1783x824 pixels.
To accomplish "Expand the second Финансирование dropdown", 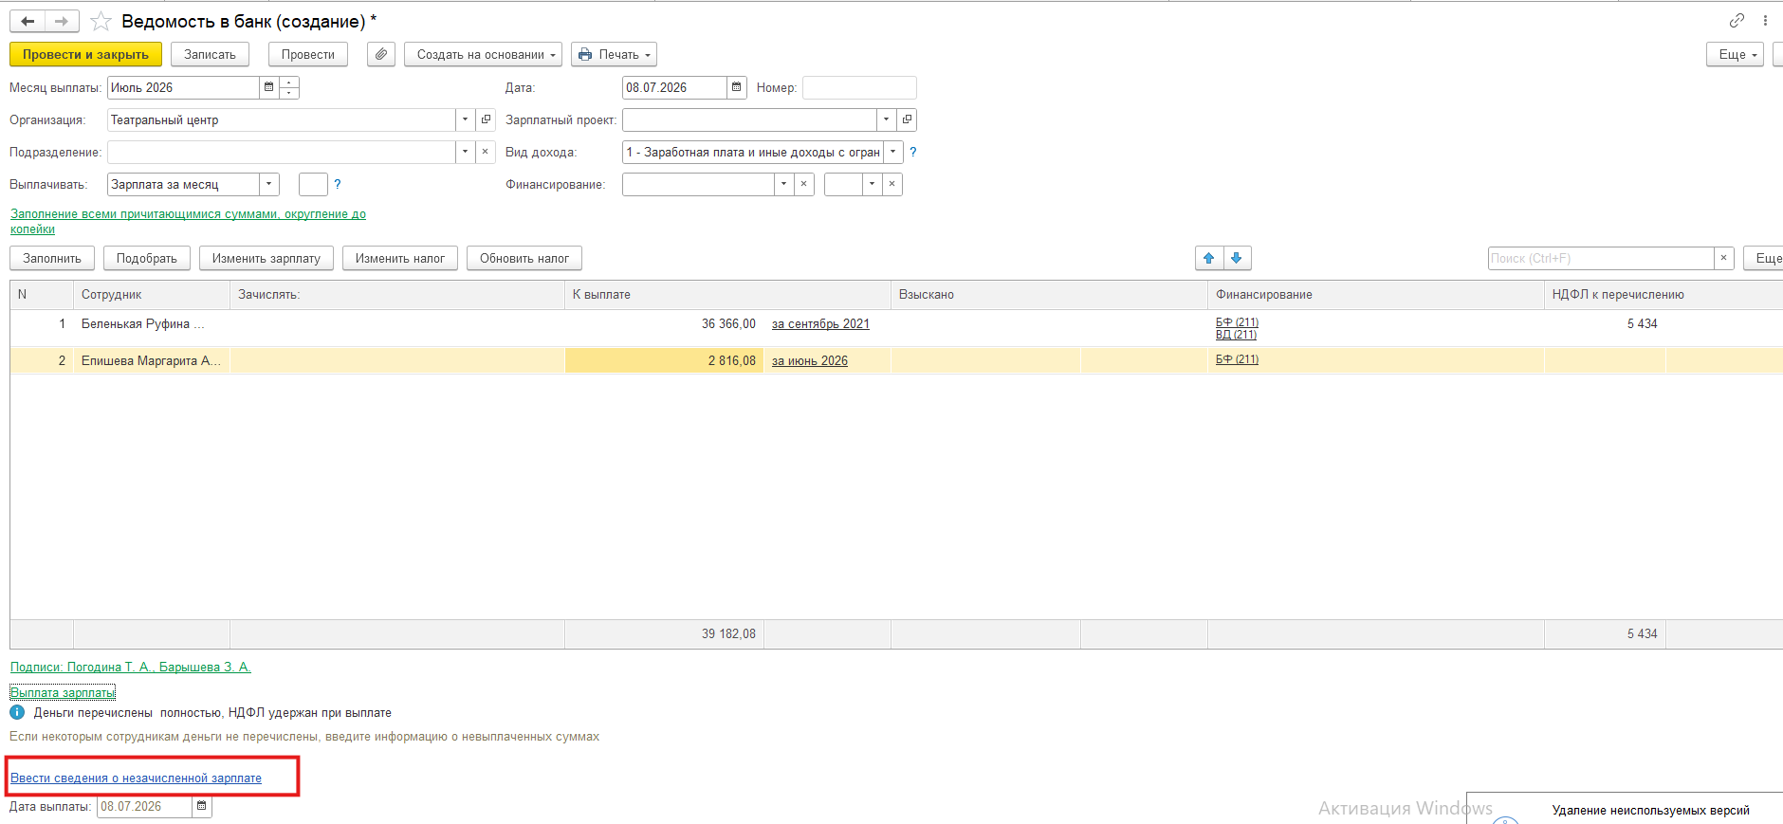I will pyautogui.click(x=872, y=184).
